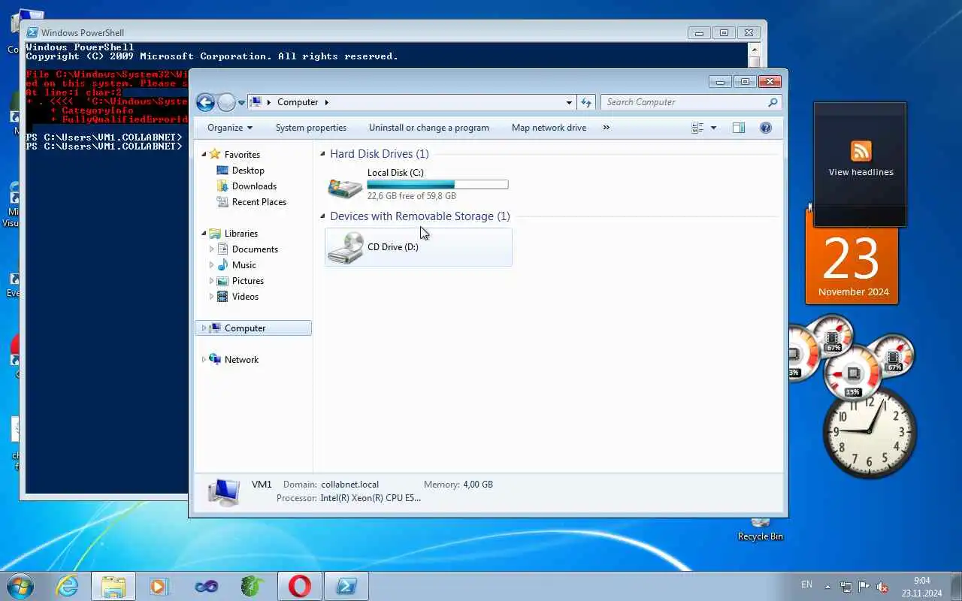Select the Pictures library
Image resolution: width=962 pixels, height=601 pixels.
[247, 281]
